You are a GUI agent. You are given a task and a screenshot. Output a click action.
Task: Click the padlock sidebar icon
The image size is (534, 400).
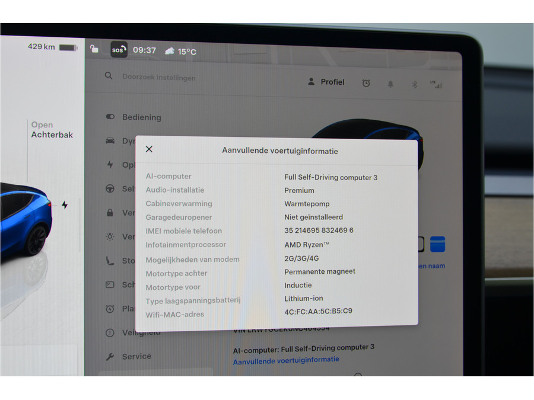tap(110, 213)
